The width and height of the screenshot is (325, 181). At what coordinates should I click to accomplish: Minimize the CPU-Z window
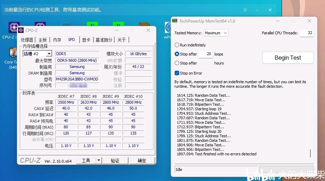click(117, 30)
